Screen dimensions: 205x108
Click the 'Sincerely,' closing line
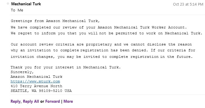point(22,72)
